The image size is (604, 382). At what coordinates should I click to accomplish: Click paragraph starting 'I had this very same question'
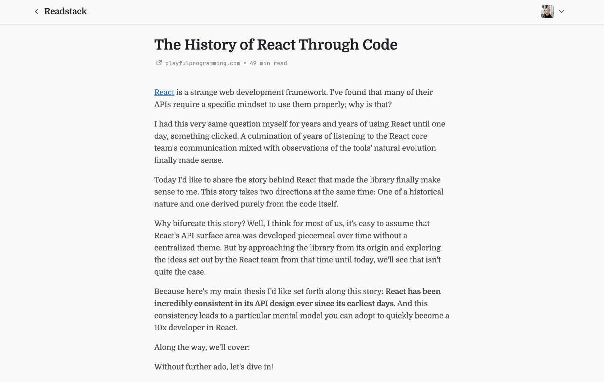click(x=300, y=142)
